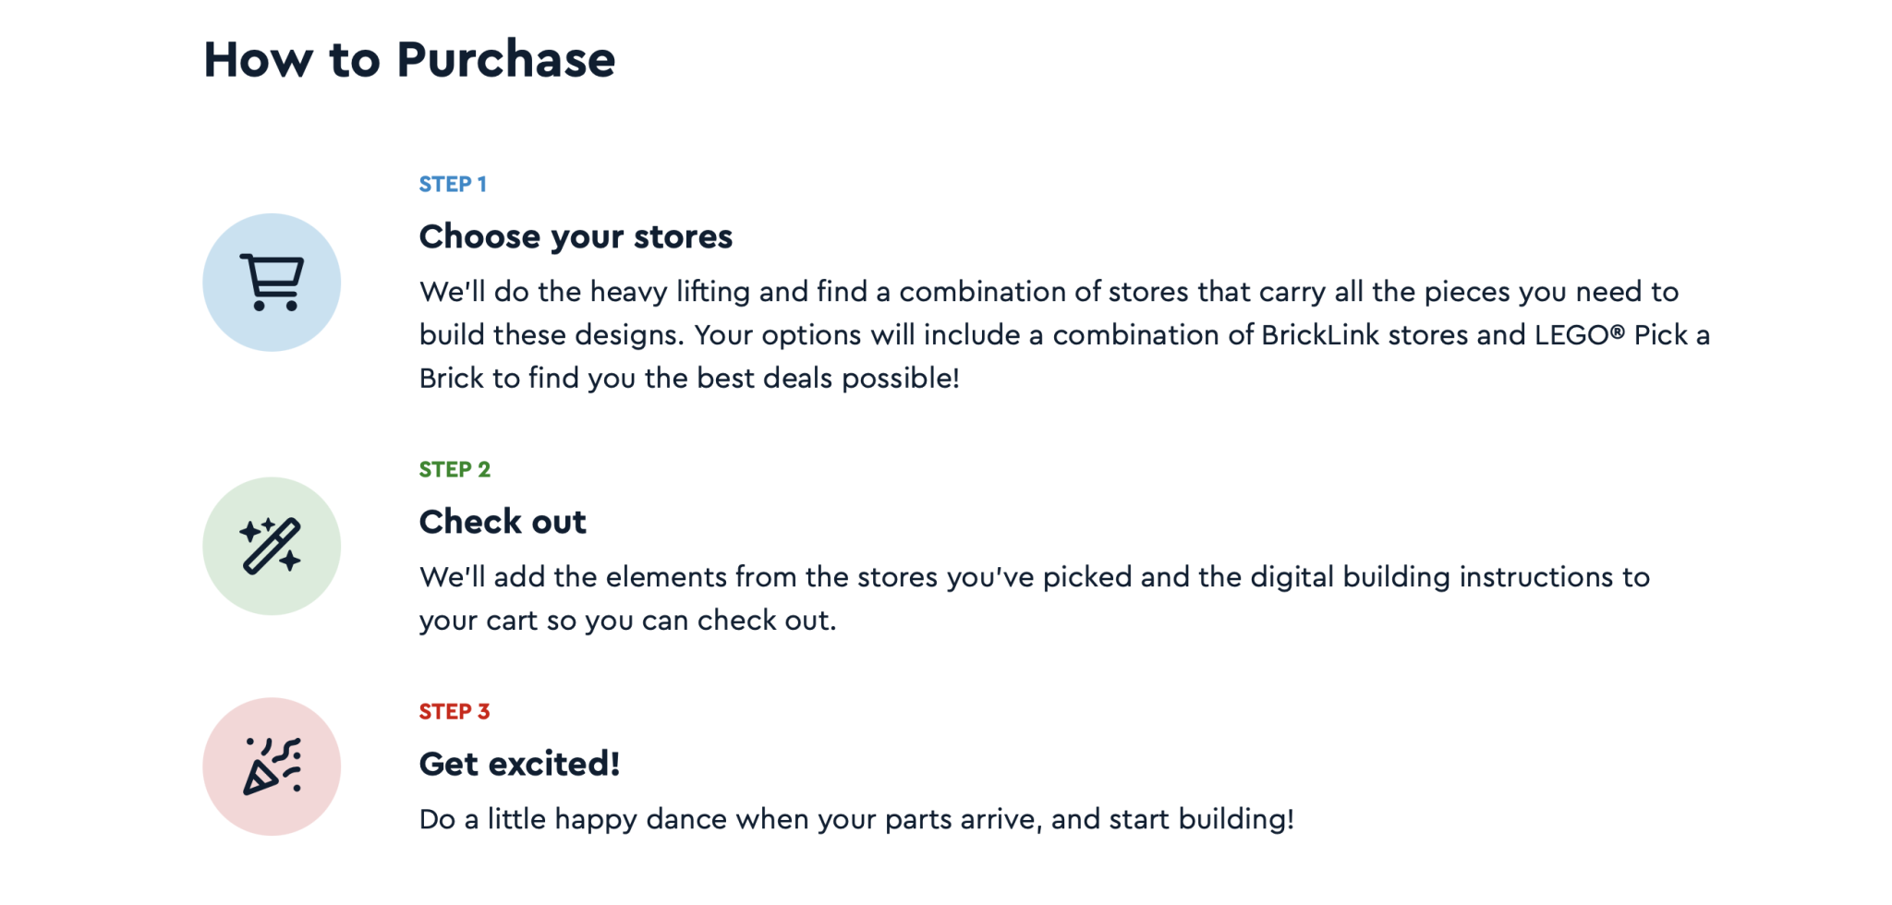Click the magic wand sparkle icon
Image resolution: width=1892 pixels, height=905 pixels.
pos(272,546)
